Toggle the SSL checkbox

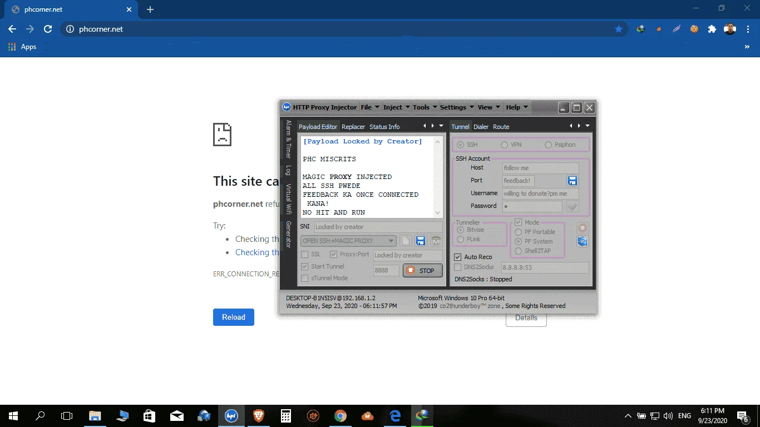coord(304,255)
